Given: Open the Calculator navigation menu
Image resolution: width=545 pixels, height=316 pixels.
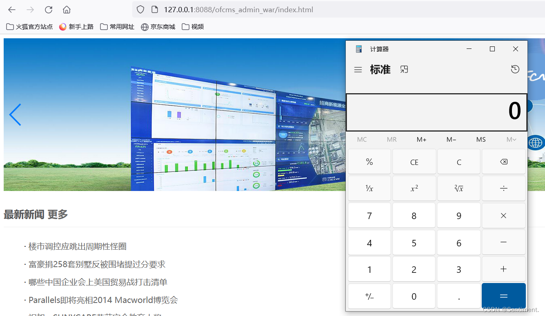Looking at the screenshot, I should (358, 69).
